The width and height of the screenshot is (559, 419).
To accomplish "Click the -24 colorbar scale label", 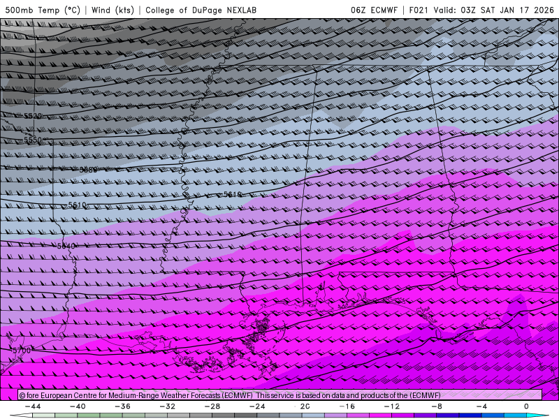I will coord(257,406).
